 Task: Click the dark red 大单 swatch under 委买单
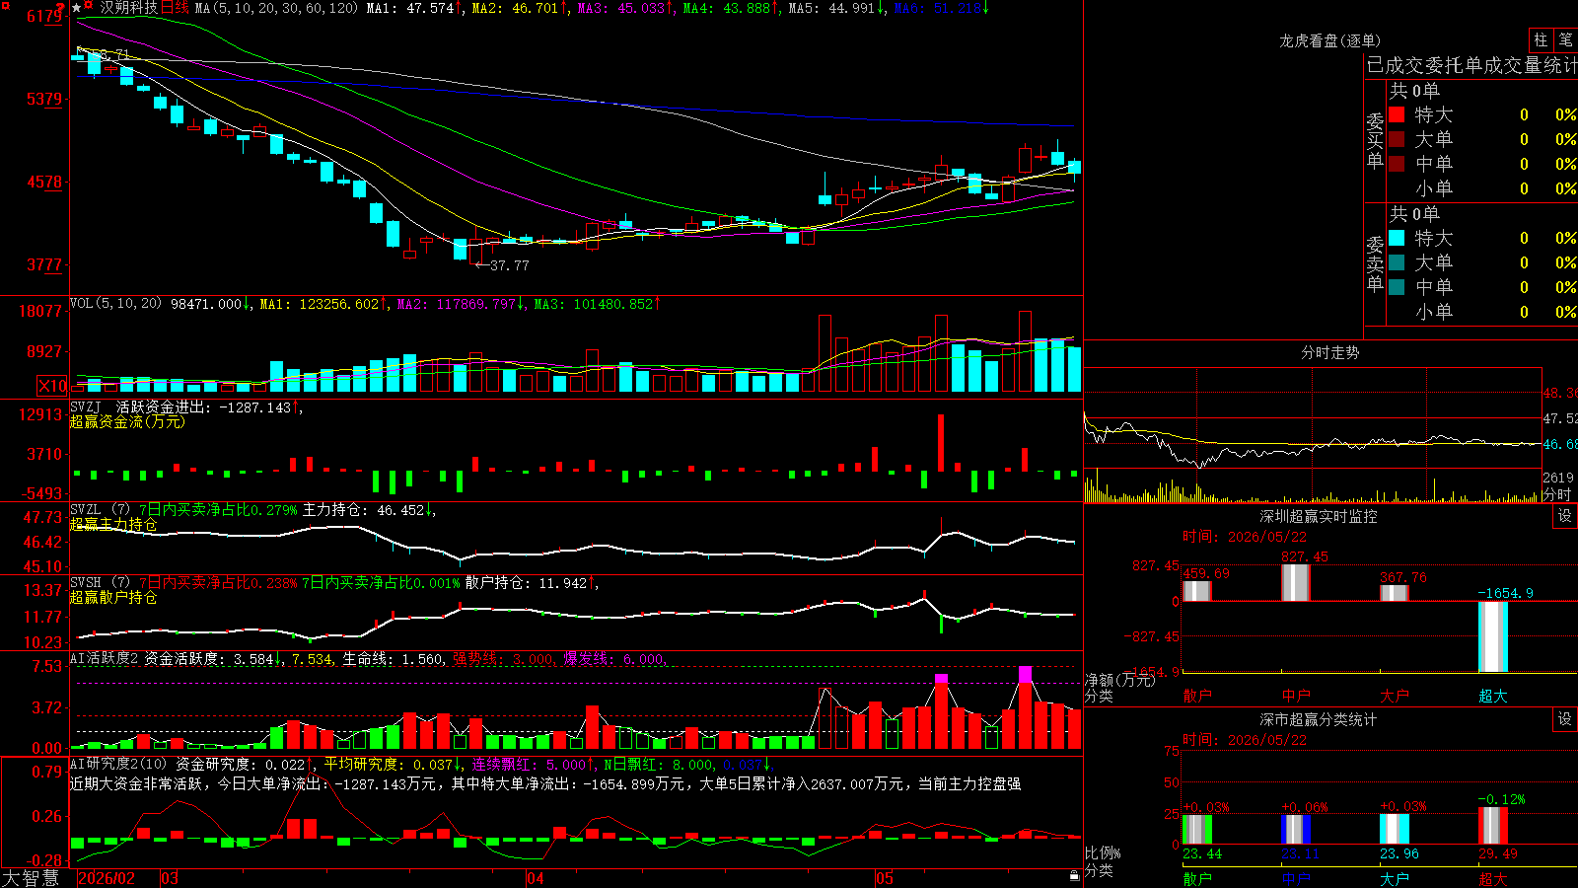click(1397, 139)
